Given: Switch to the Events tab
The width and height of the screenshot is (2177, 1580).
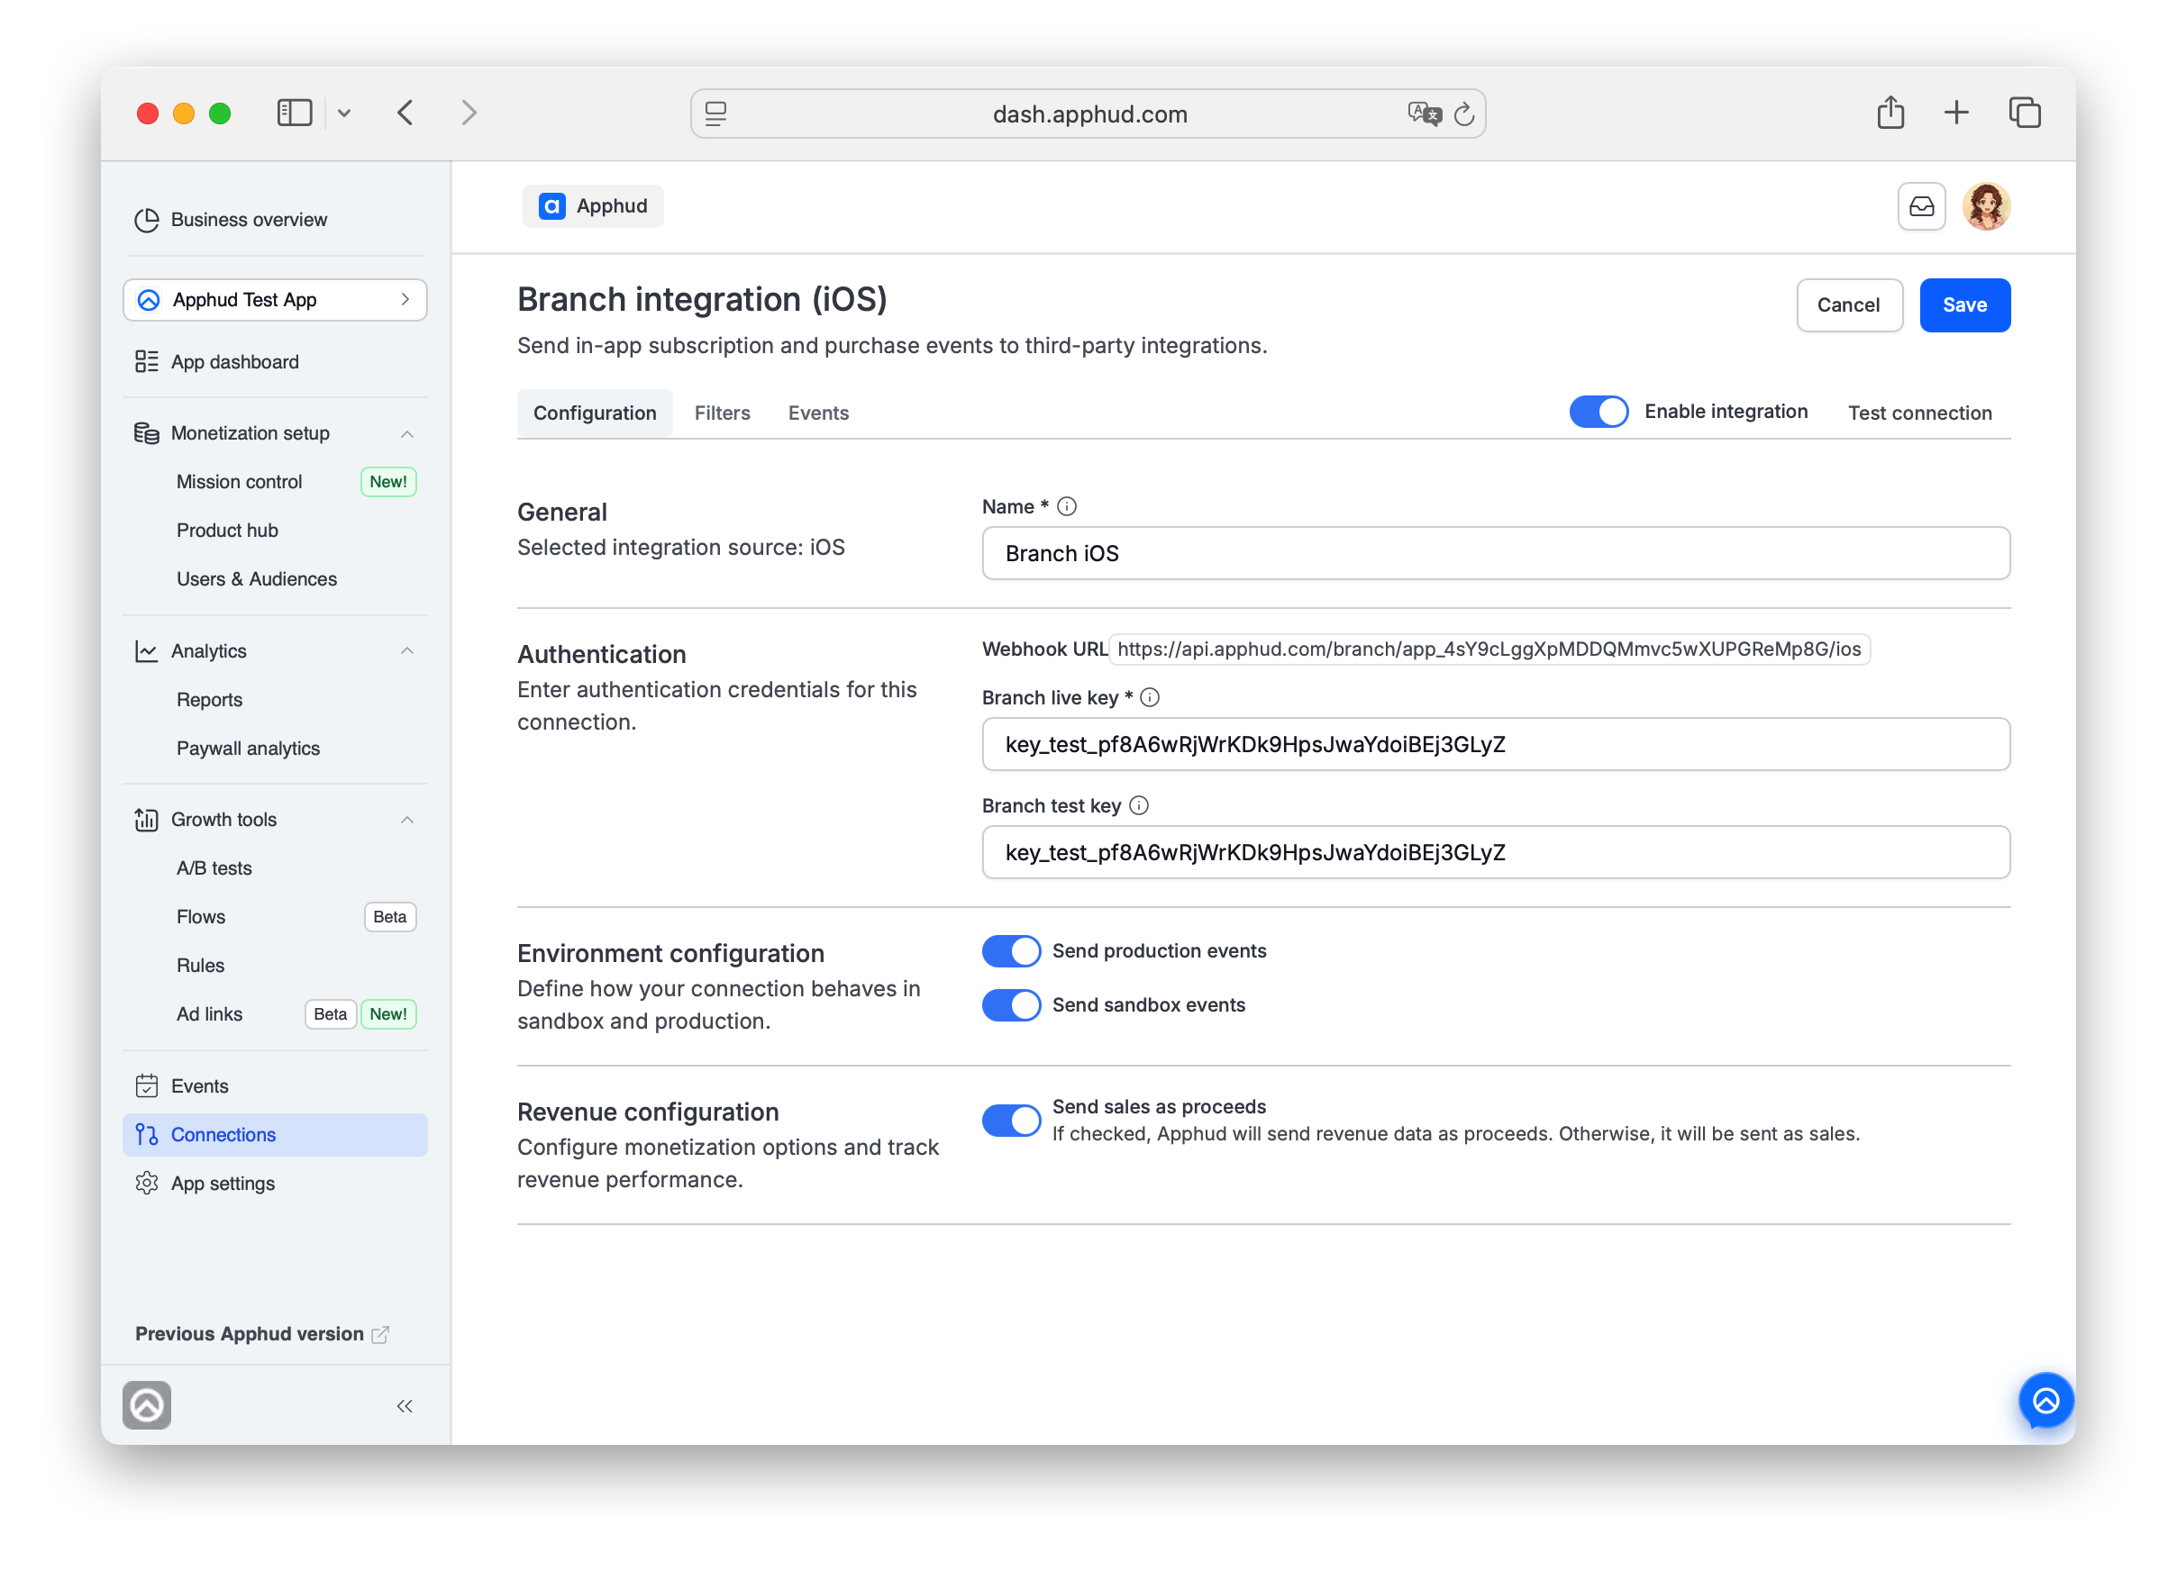Looking at the screenshot, I should pos(818,413).
